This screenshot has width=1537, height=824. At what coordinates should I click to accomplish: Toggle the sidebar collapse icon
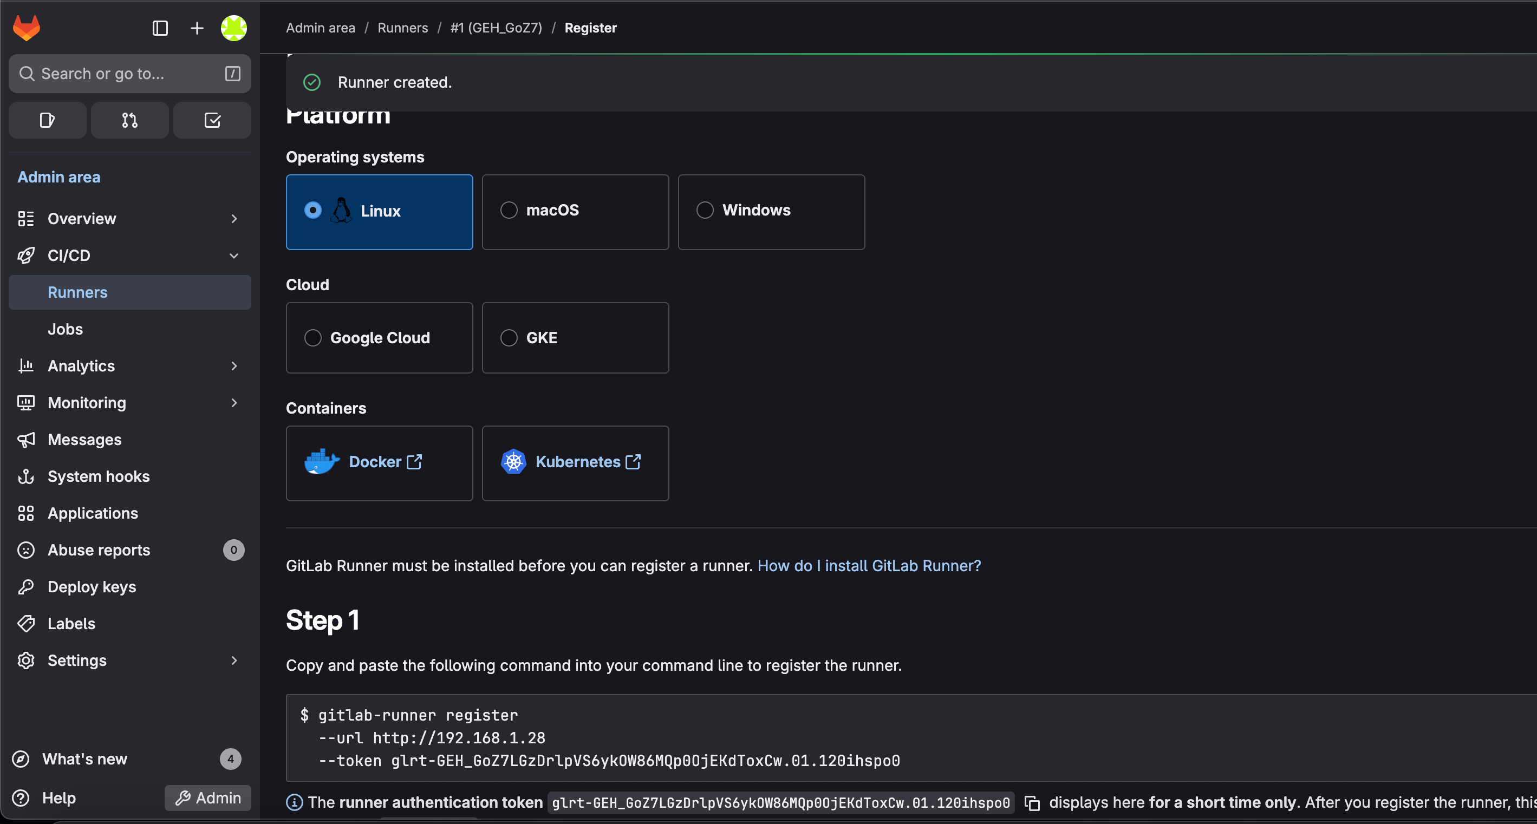pos(160,28)
